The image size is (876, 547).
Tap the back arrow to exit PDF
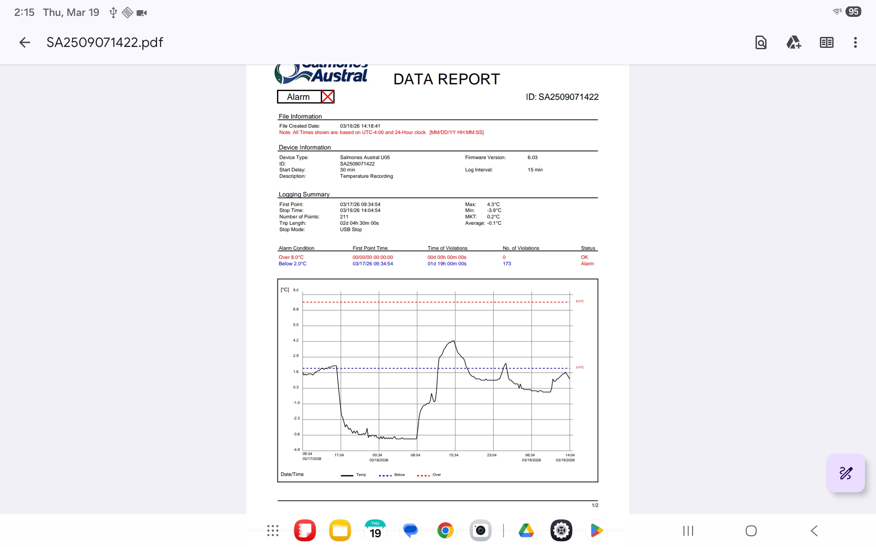click(x=25, y=42)
